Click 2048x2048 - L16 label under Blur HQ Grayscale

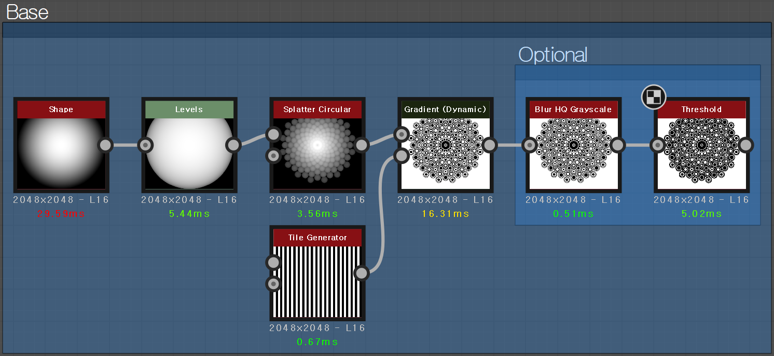point(574,200)
